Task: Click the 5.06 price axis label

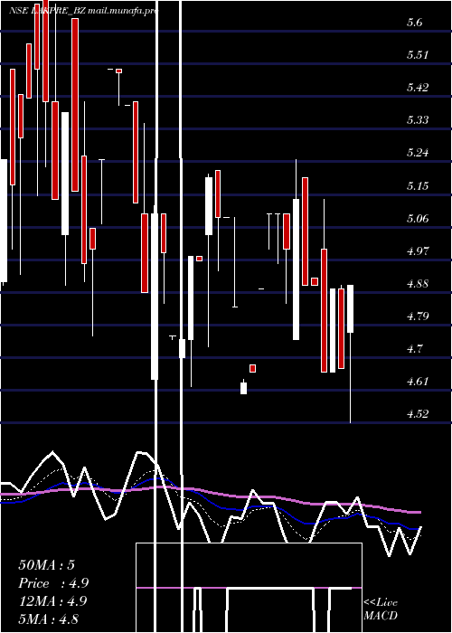Action: pos(418,219)
